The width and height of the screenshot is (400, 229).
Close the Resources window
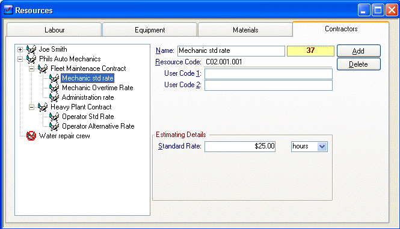392,10
